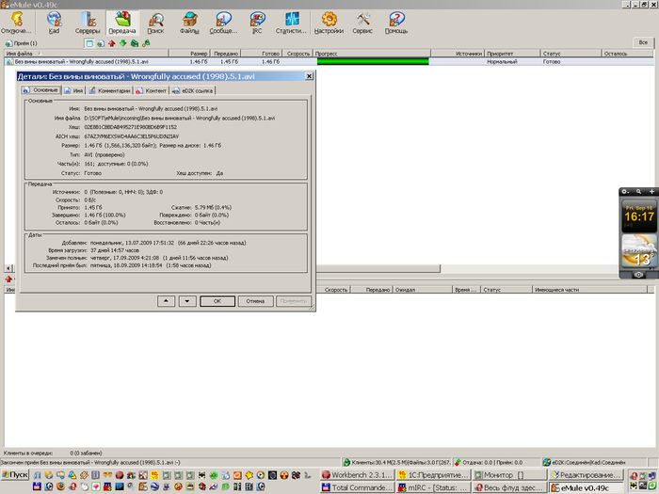Image resolution: width=659 pixels, height=494 pixels.
Task: Click the down arrow button for next file
Action: [x=186, y=301]
